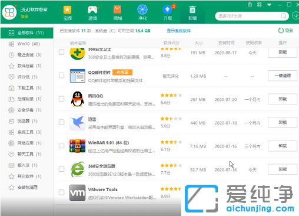Open the title bar dropdown menu arrow
The width and height of the screenshot is (299, 216).
tap(269, 5)
